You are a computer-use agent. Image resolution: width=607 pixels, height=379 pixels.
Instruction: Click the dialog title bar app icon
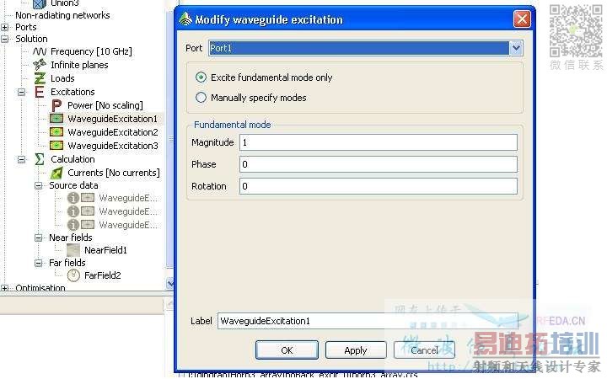(x=185, y=19)
